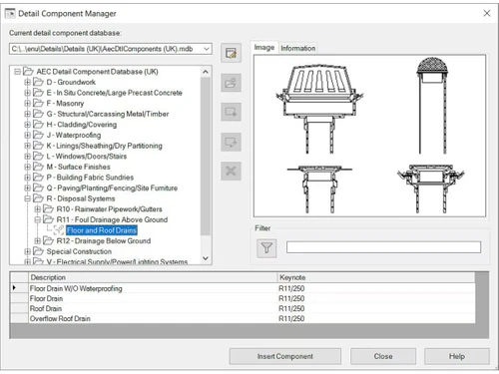The height and width of the screenshot is (374, 499).
Task: Expand the D - Groundwork node
Action: [x=27, y=82]
